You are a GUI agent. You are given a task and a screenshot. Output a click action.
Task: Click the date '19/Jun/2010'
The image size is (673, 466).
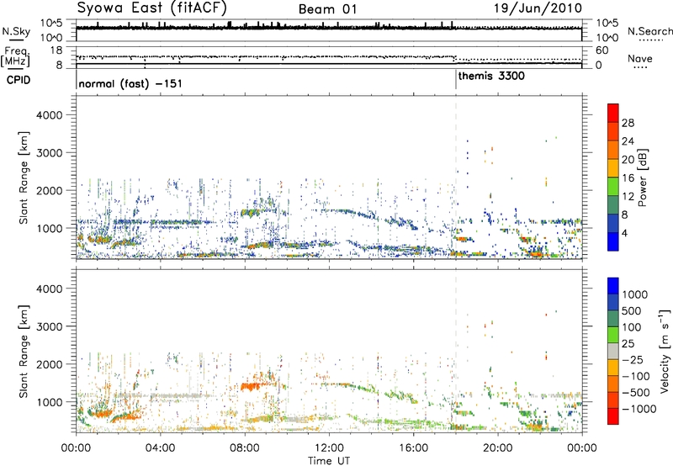538,8
